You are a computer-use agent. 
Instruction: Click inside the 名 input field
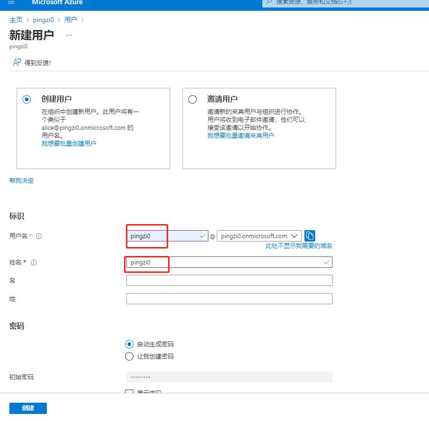pos(229,280)
